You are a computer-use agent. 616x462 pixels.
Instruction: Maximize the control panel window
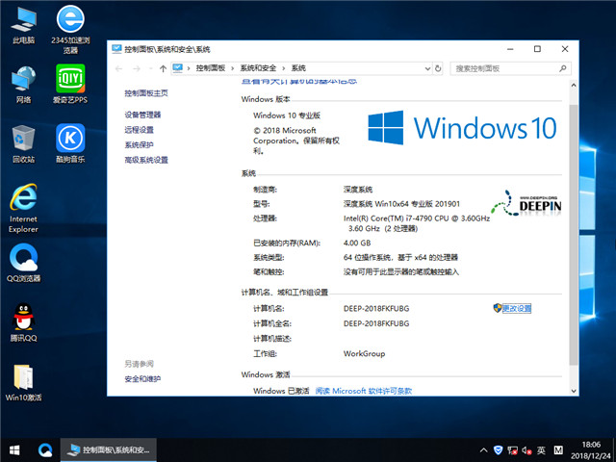coord(537,49)
